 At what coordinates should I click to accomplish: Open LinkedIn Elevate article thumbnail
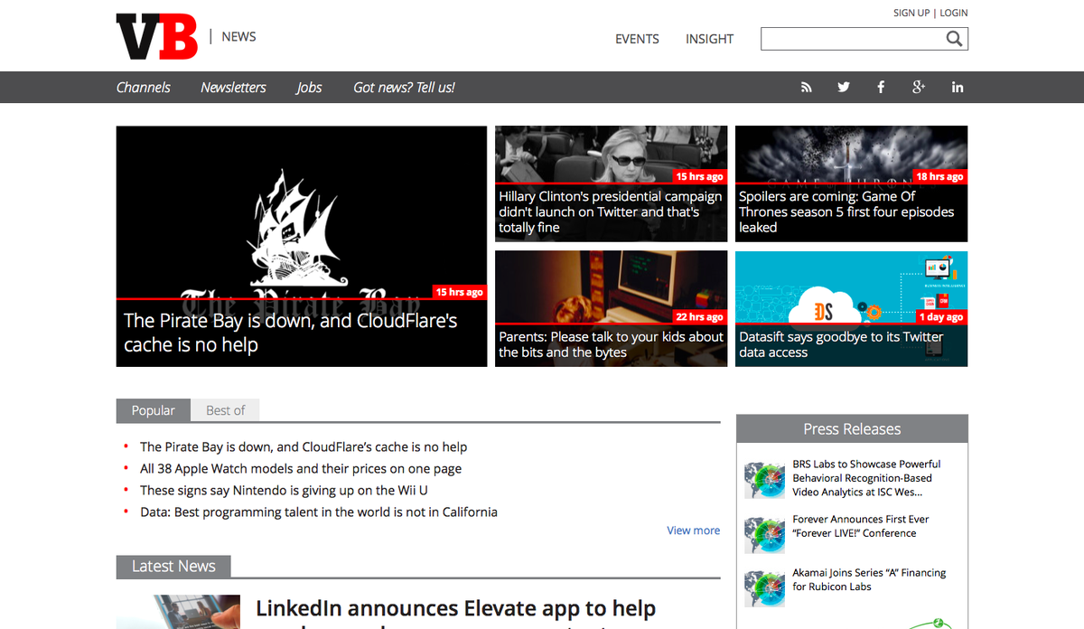coord(179,612)
